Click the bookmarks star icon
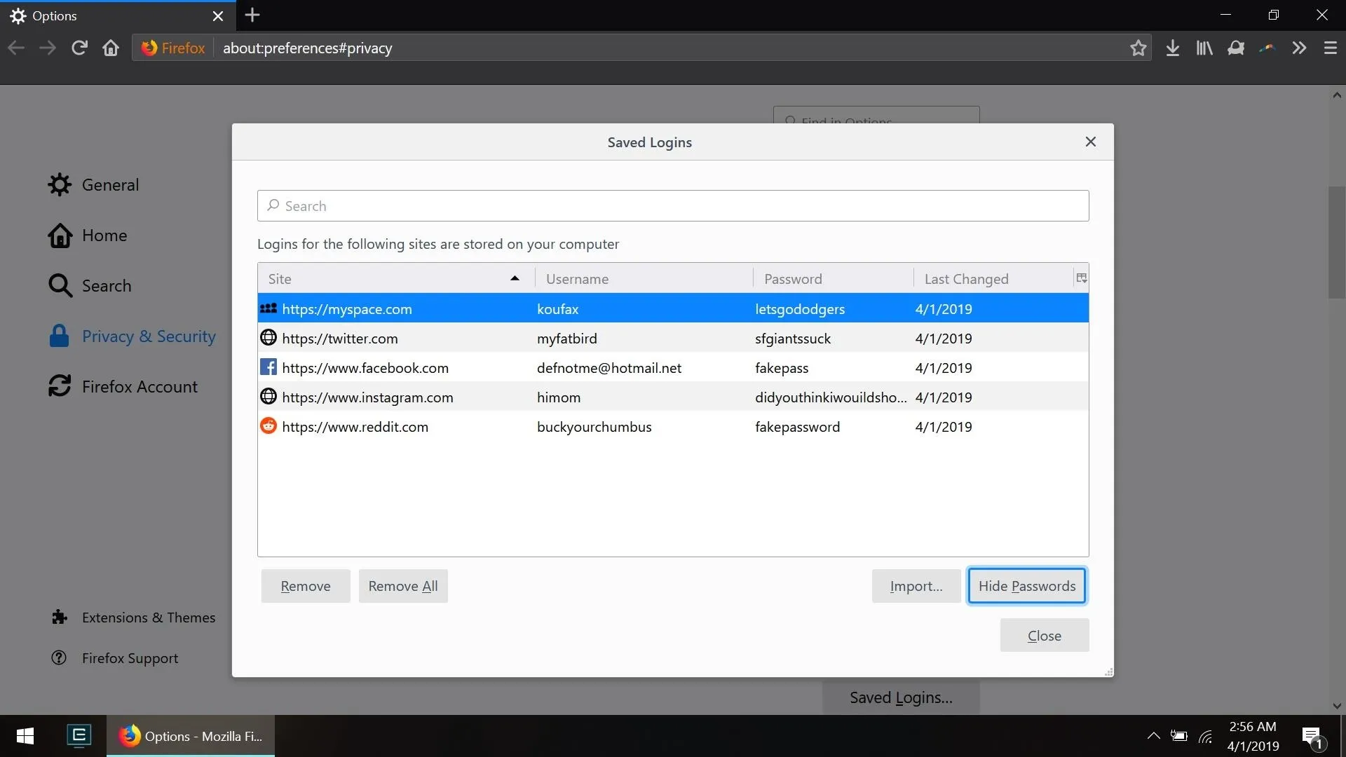This screenshot has width=1346, height=757. [1138, 48]
